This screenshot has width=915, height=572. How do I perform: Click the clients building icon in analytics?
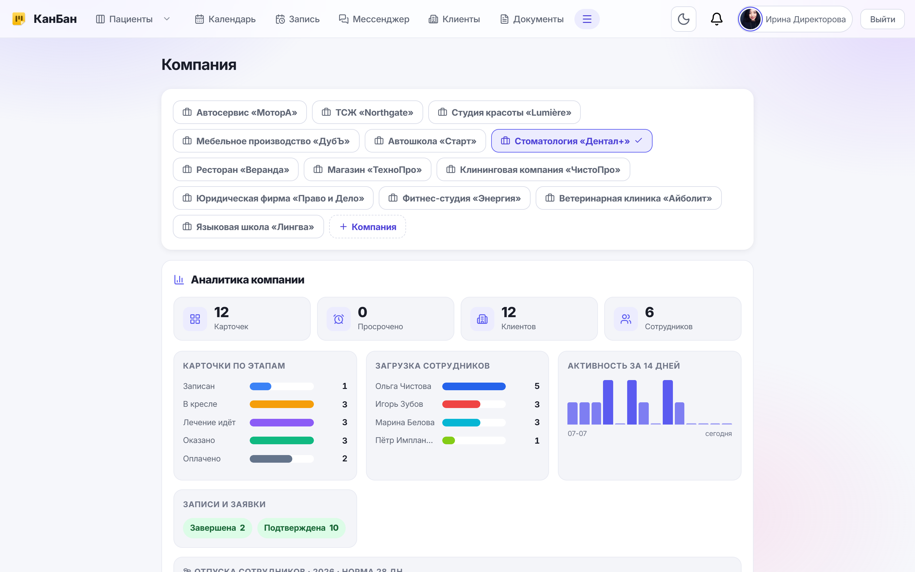[482, 319]
